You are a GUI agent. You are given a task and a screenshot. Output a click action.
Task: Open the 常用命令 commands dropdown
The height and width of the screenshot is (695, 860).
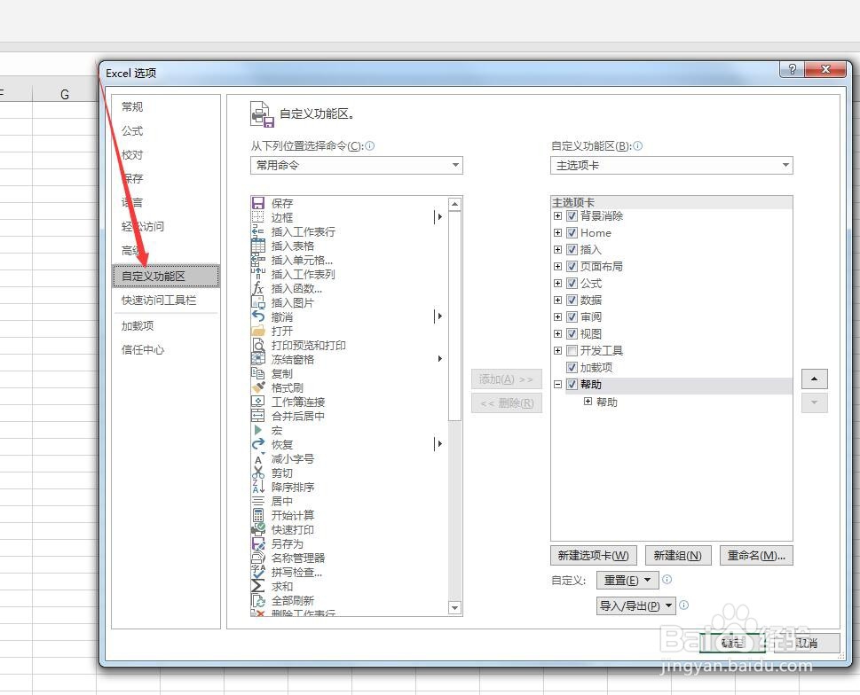tap(357, 166)
